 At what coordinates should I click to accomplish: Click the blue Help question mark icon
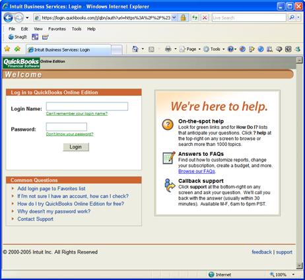tap(230, 49)
